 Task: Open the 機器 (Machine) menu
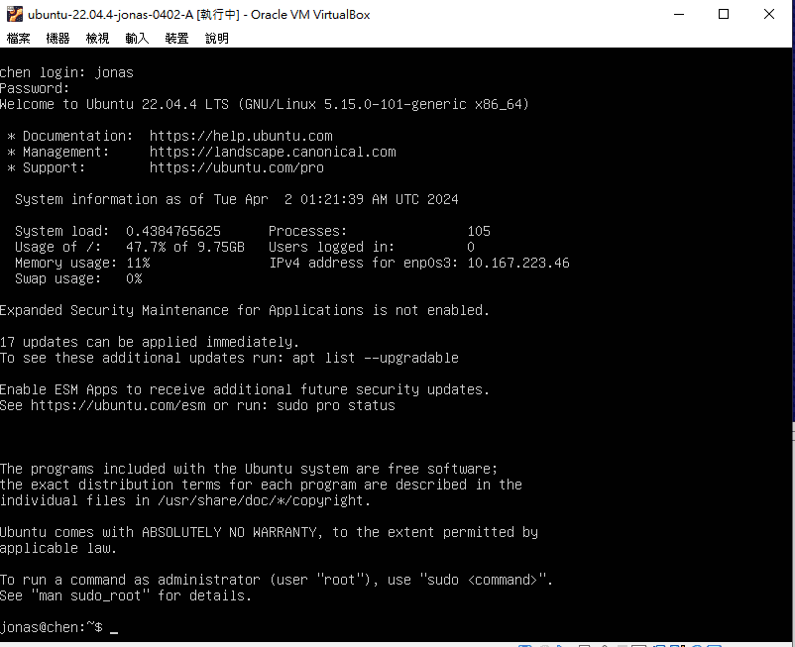(x=58, y=38)
